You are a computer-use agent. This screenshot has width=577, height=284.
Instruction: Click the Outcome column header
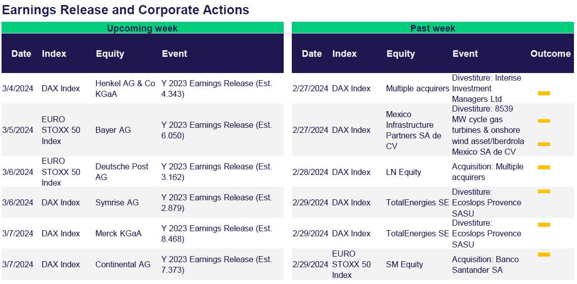(551, 54)
